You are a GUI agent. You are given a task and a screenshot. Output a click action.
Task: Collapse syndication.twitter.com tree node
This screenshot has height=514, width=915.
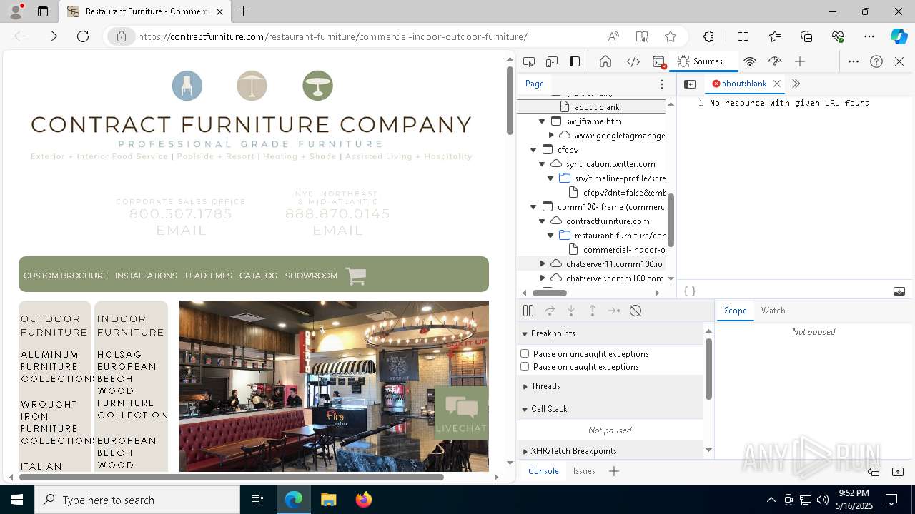tap(542, 164)
